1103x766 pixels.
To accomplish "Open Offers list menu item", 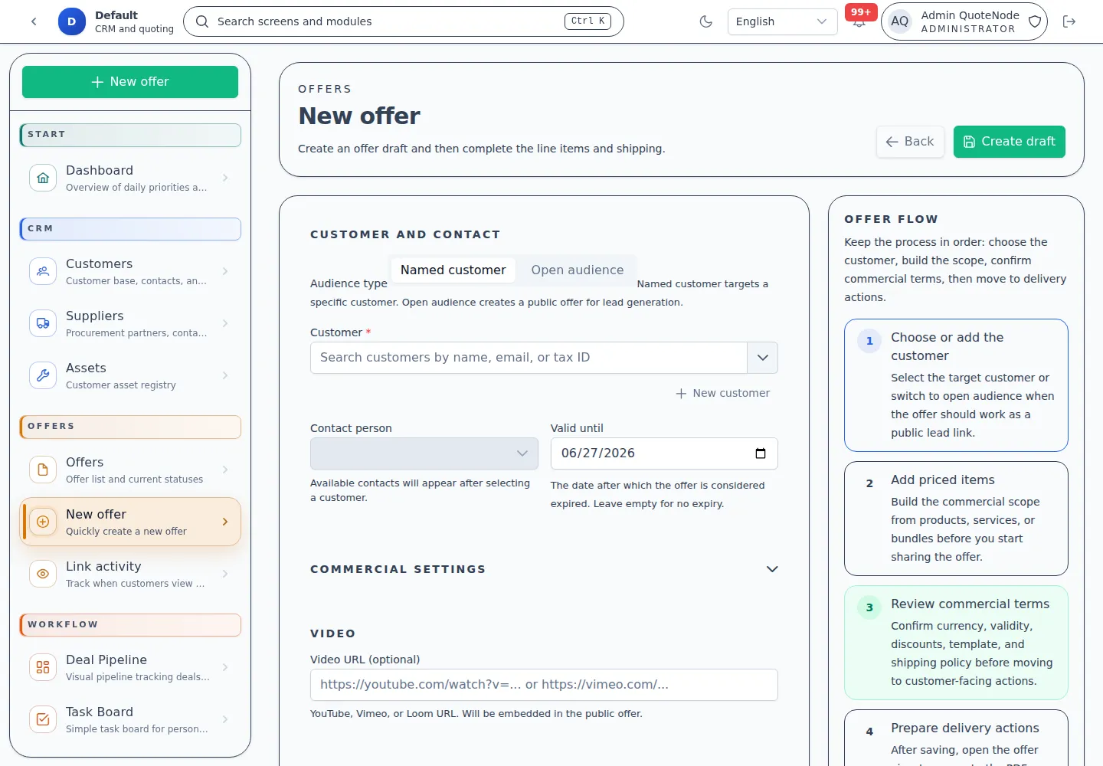I will point(130,470).
